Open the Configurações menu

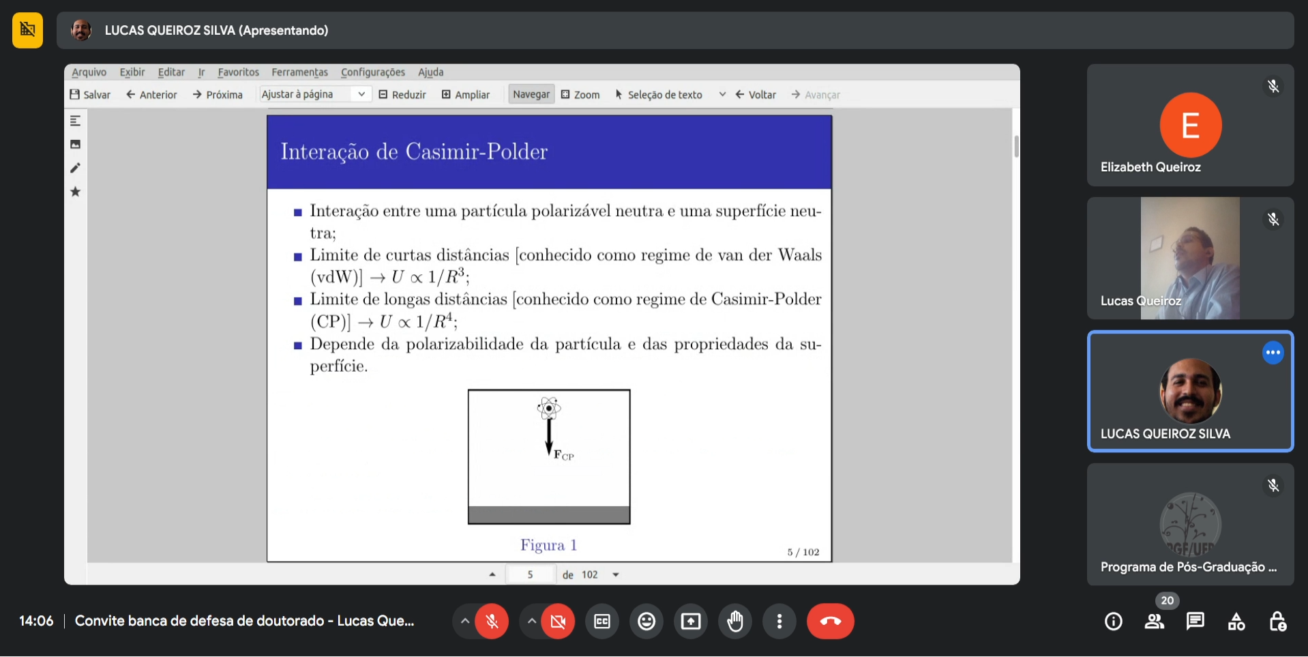point(373,72)
